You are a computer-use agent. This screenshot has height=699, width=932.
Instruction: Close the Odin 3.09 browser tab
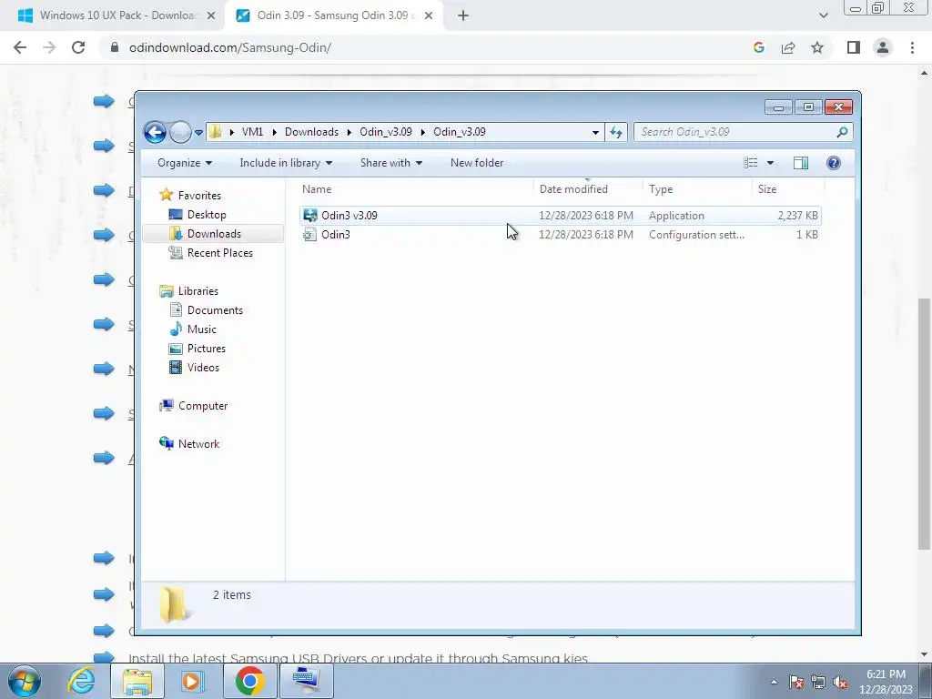click(x=428, y=16)
